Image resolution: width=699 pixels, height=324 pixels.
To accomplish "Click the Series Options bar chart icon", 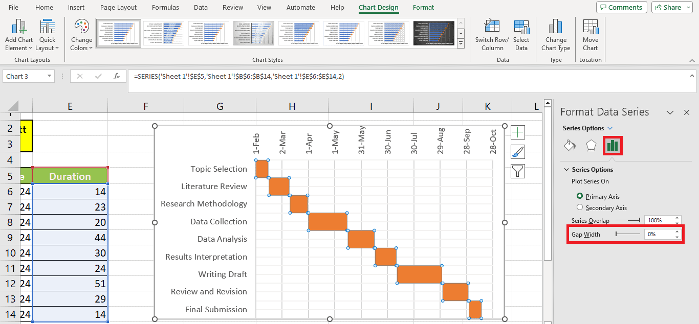I will click(x=613, y=146).
